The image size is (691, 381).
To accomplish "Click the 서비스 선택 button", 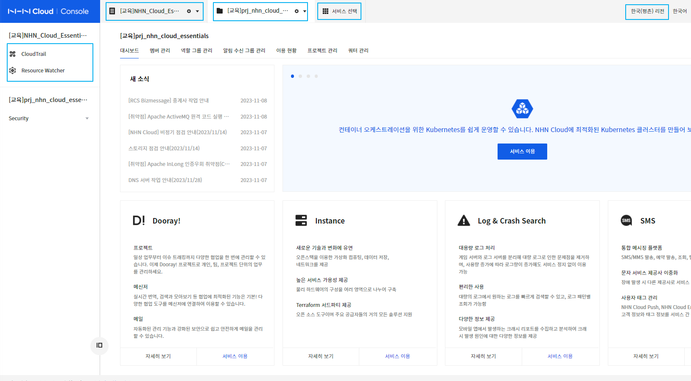I will point(339,11).
